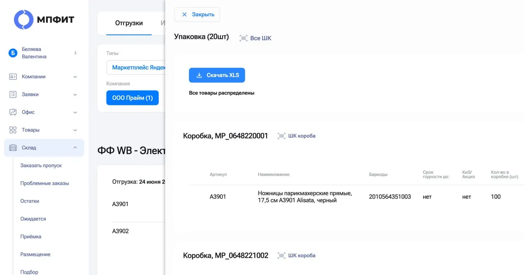Collapse the Склад menu chevron
524x275 pixels.
point(75,148)
